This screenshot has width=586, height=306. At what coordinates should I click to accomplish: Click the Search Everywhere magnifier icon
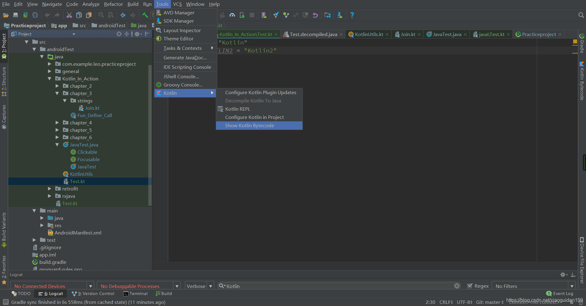(581, 15)
